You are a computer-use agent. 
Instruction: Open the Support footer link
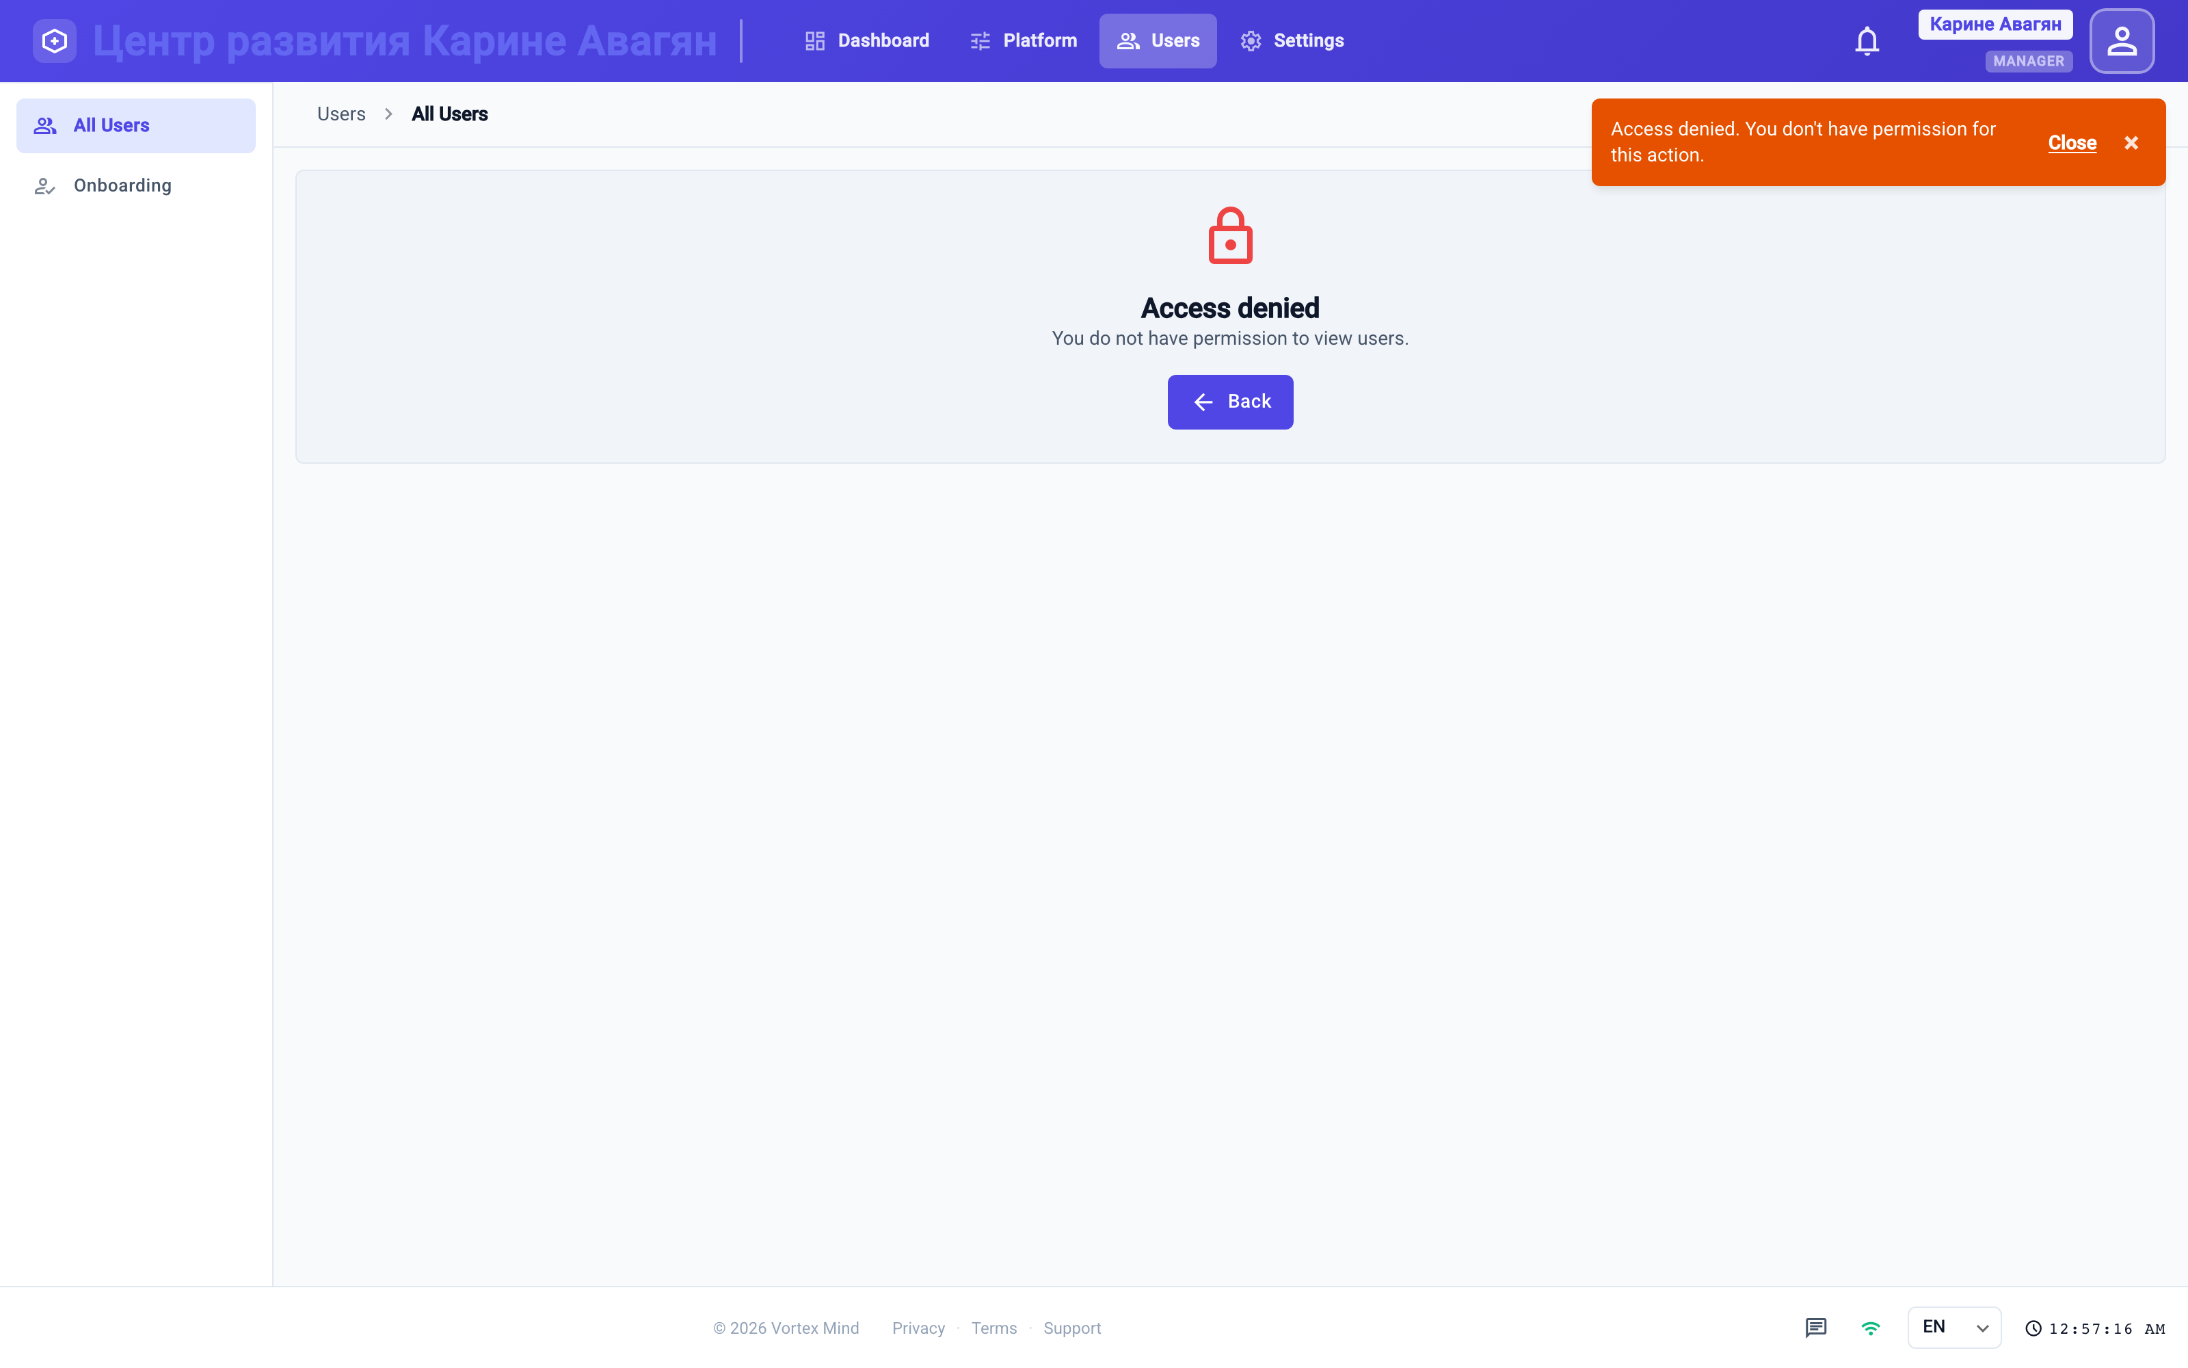(1071, 1327)
